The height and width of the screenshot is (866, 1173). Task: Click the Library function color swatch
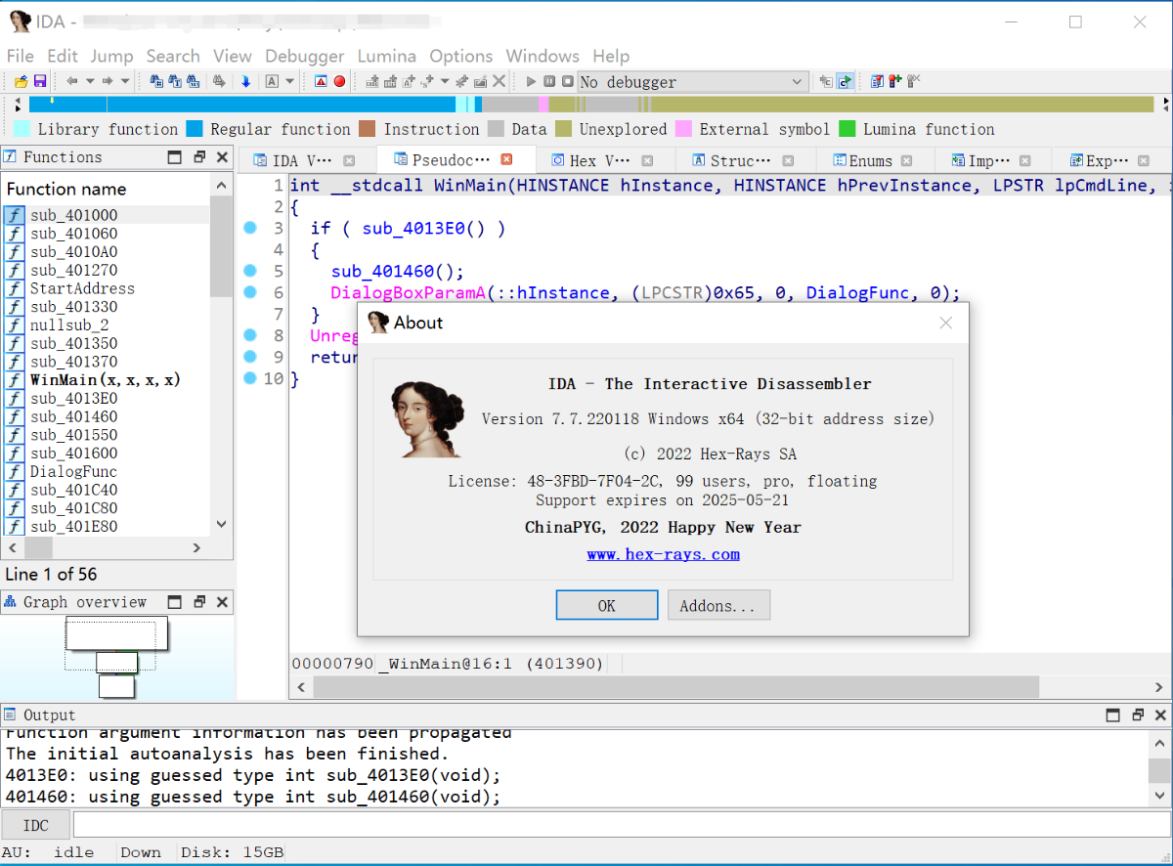[x=22, y=129]
